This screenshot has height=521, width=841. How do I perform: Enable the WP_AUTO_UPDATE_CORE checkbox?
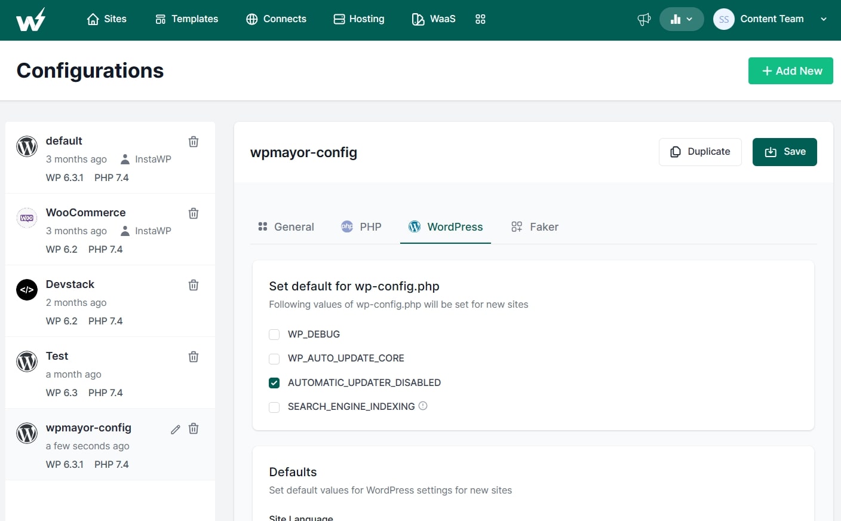pos(274,358)
